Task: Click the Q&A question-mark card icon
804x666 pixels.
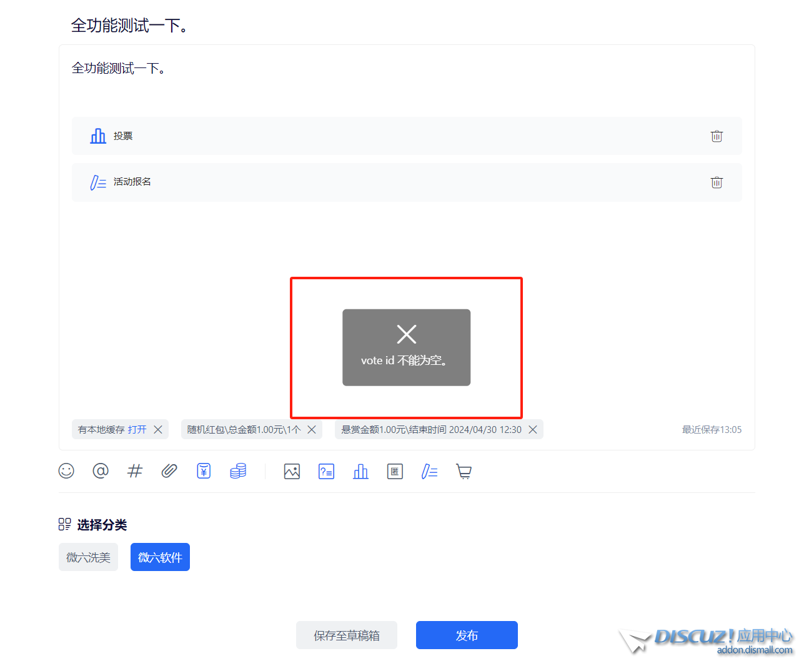Action: click(326, 471)
